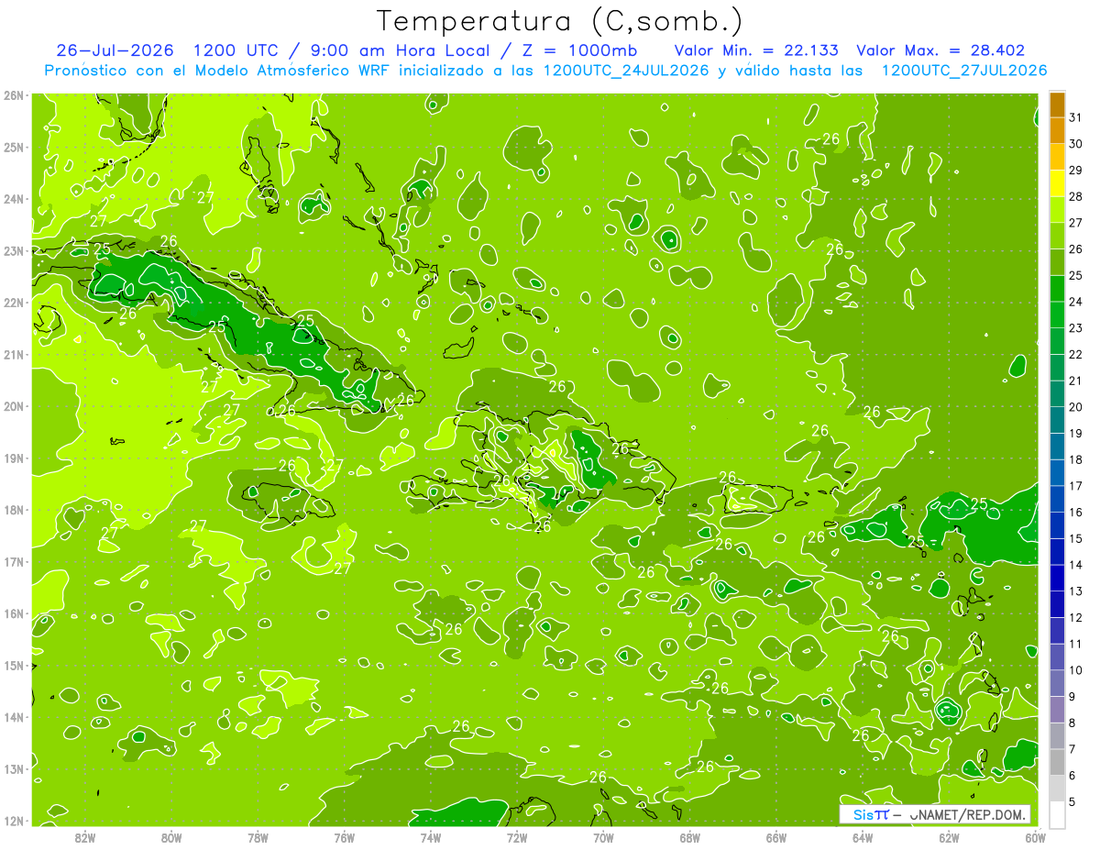Click the '16N' latitude axis label
Screen dimensions: 1100x850
tap(14, 613)
